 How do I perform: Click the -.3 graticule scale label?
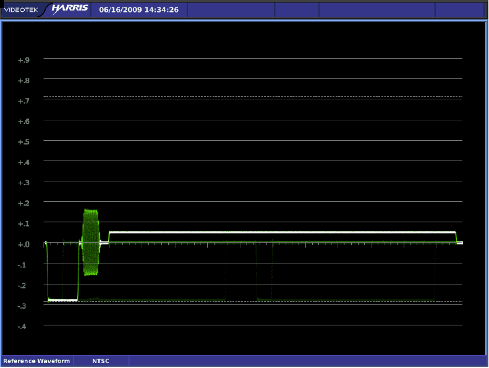pyautogui.click(x=23, y=306)
